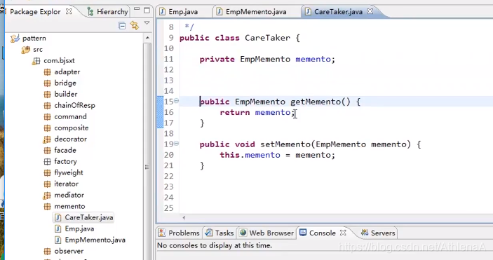
Task: Minimize the Package Explorer view
Action: pyautogui.click(x=137, y=9)
